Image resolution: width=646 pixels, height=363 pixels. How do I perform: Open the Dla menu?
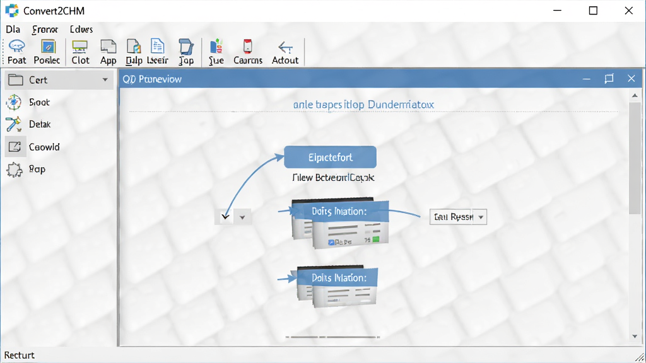(x=13, y=29)
